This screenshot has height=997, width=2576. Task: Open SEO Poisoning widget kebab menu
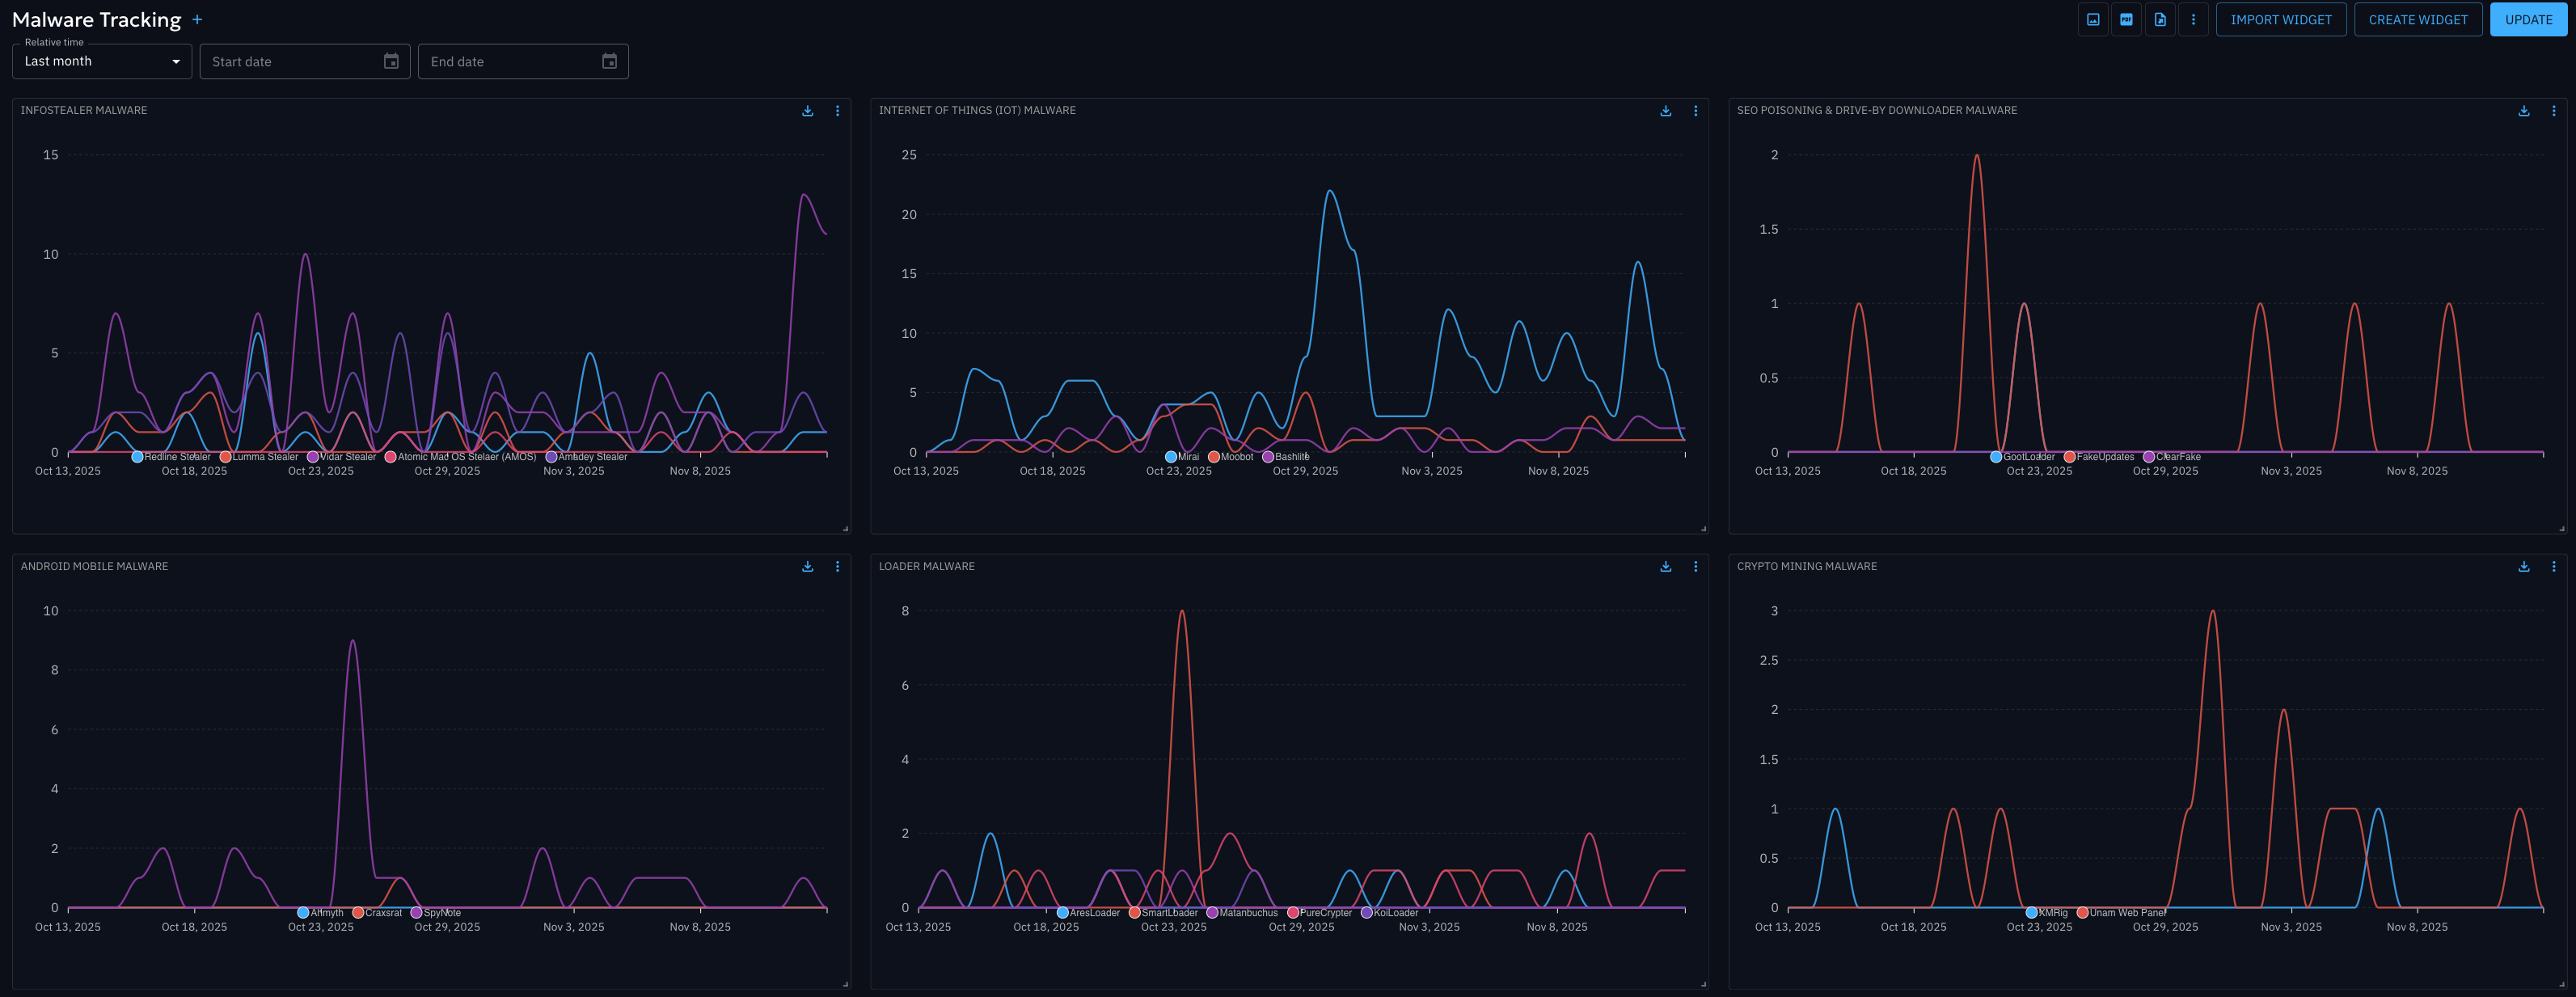coord(2553,111)
